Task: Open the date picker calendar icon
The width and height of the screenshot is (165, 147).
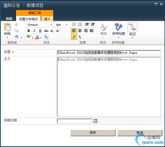Action: [95, 121]
